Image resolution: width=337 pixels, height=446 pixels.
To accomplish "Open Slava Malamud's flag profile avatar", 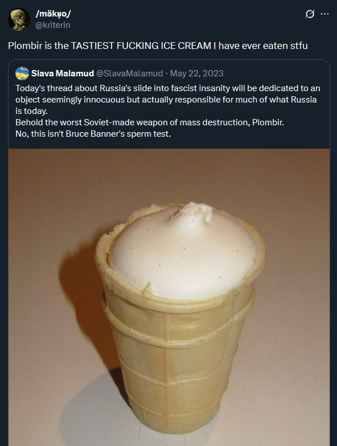I will tap(22, 73).
